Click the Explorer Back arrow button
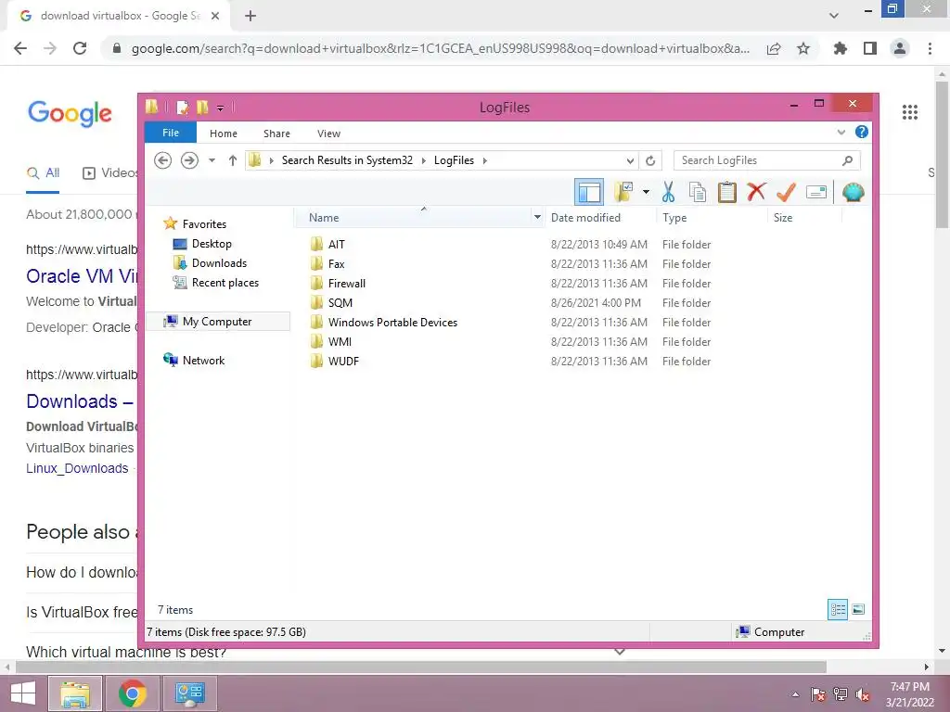 tap(163, 160)
